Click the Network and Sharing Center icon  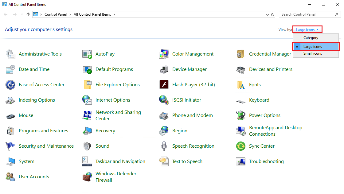[x=87, y=115]
